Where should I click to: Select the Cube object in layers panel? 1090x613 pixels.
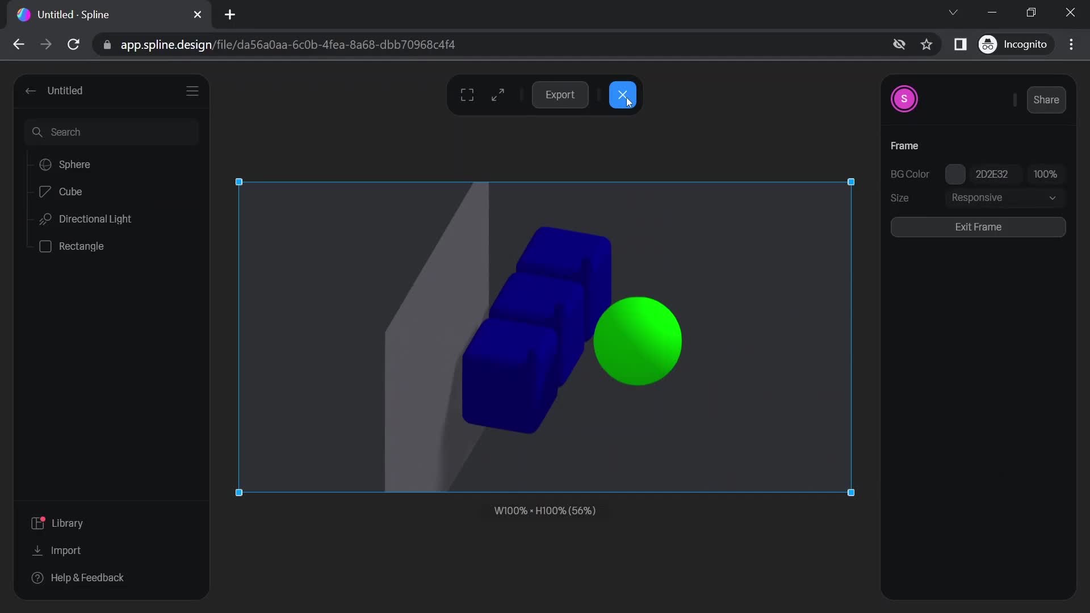70,192
